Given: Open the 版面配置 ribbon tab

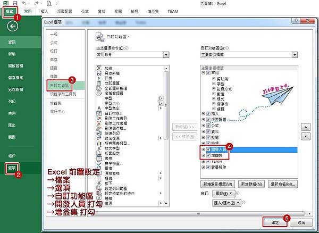Looking at the screenshot, I should [x=64, y=11].
